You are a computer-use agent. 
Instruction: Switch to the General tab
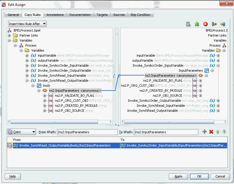tap(13, 15)
